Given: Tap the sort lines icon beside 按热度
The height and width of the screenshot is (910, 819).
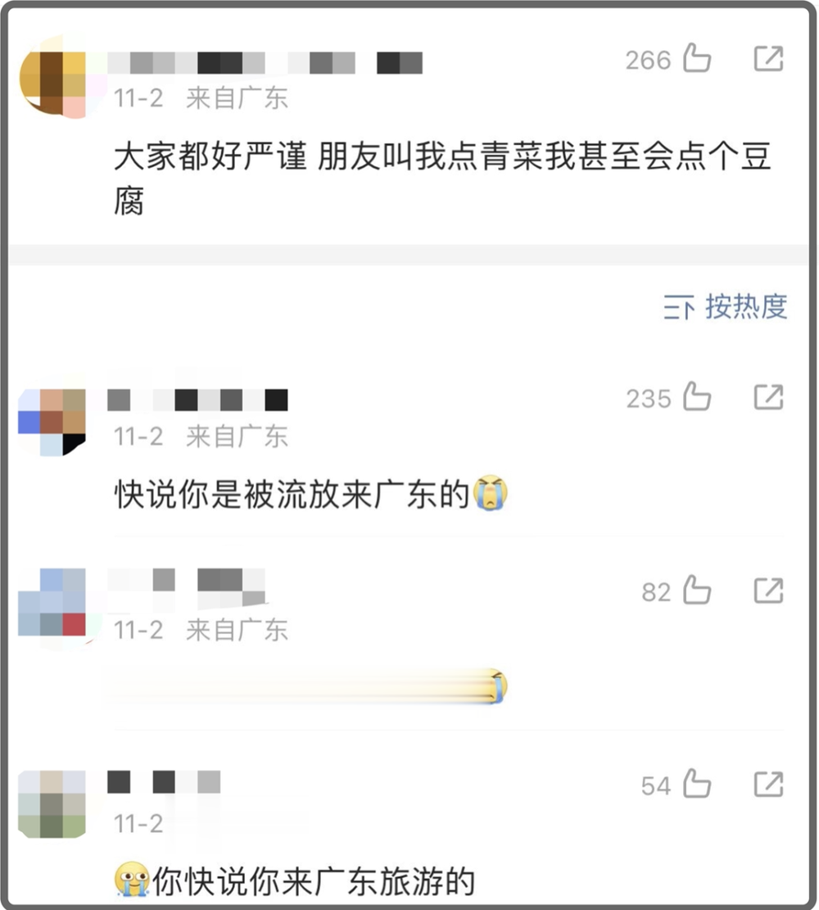Looking at the screenshot, I should coord(678,307).
